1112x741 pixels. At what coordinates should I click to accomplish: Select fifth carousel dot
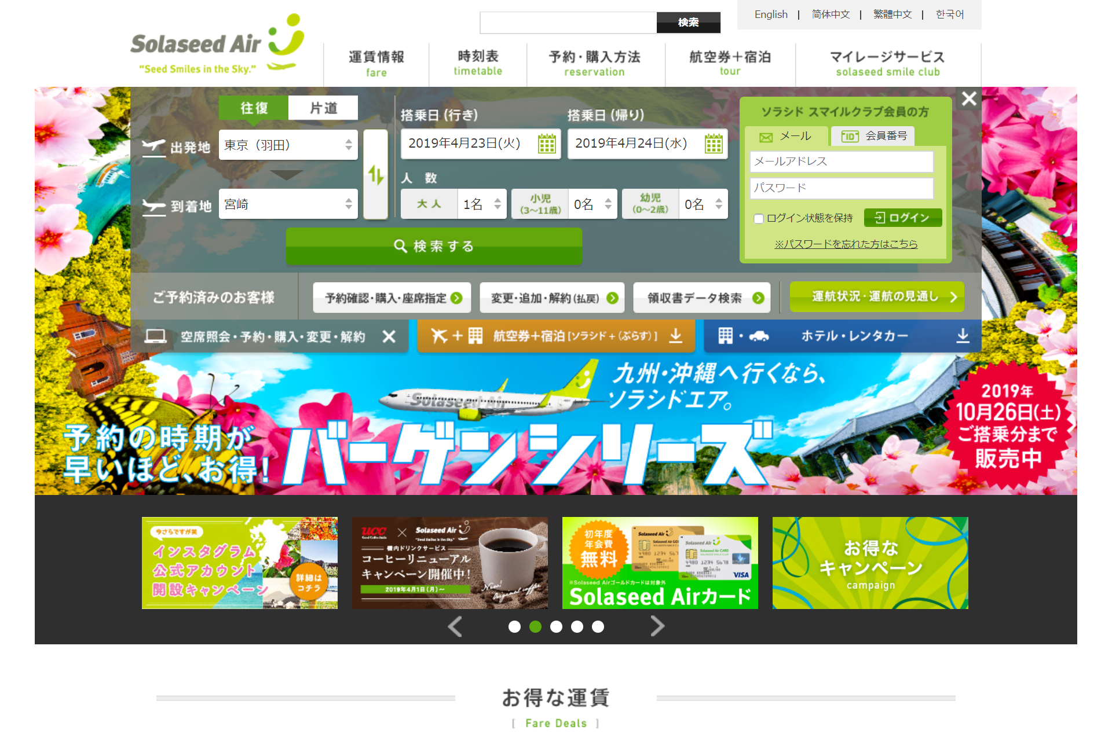click(598, 626)
